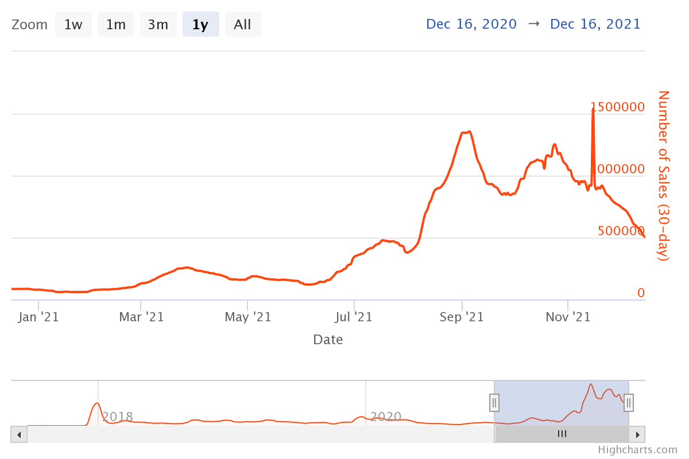689x459 pixels.
Task: Click the sales spike peak near 1500000
Action: [593, 109]
